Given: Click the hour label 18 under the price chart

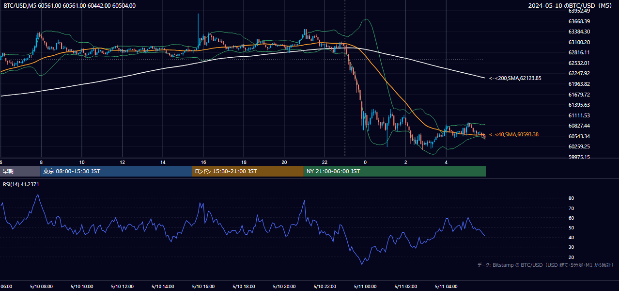Looking at the screenshot, I should pos(244,162).
